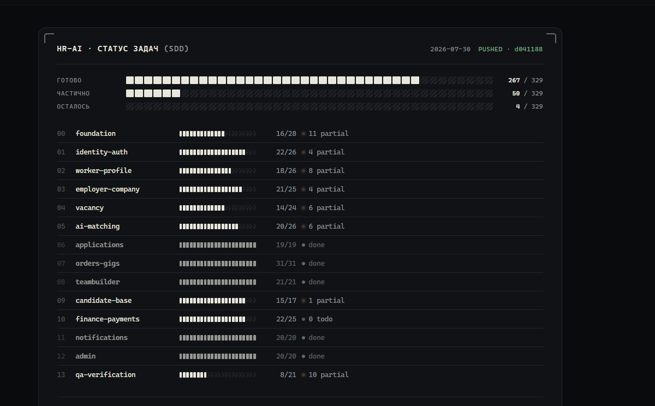The height and width of the screenshot is (406, 655).
Task: Select the teambuilder row name
Action: pos(98,282)
